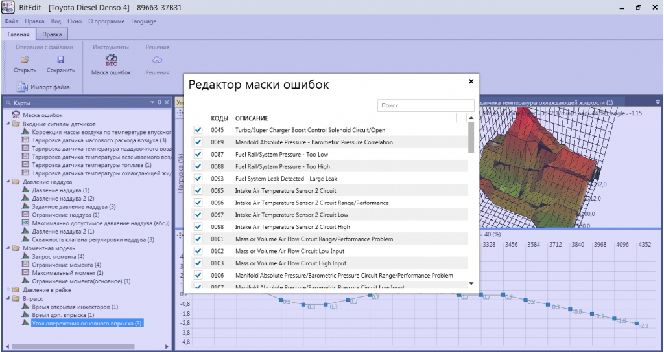Click error list scroll down arrow
This screenshot has width=664, height=352.
tap(471, 283)
